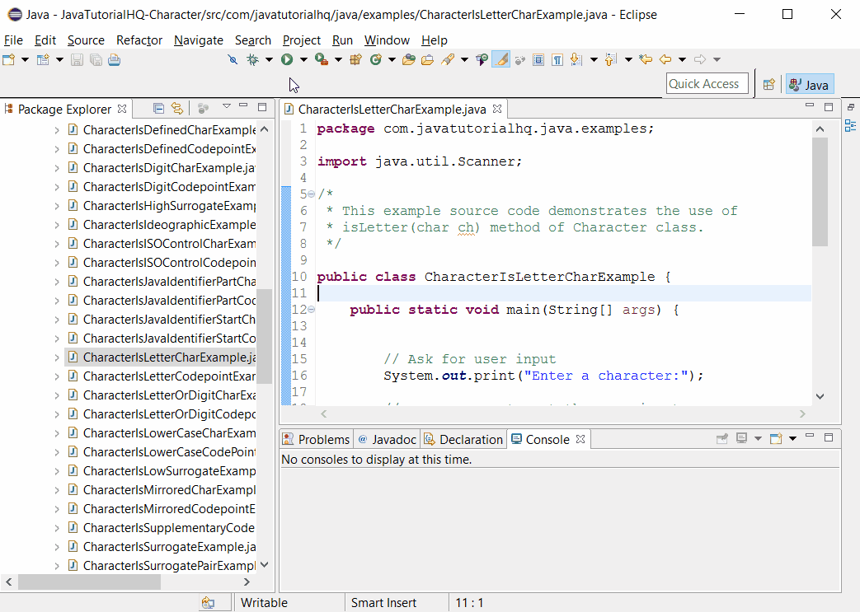
Task: Toggle the Mark Occurrences highlighter icon
Action: pos(500,58)
